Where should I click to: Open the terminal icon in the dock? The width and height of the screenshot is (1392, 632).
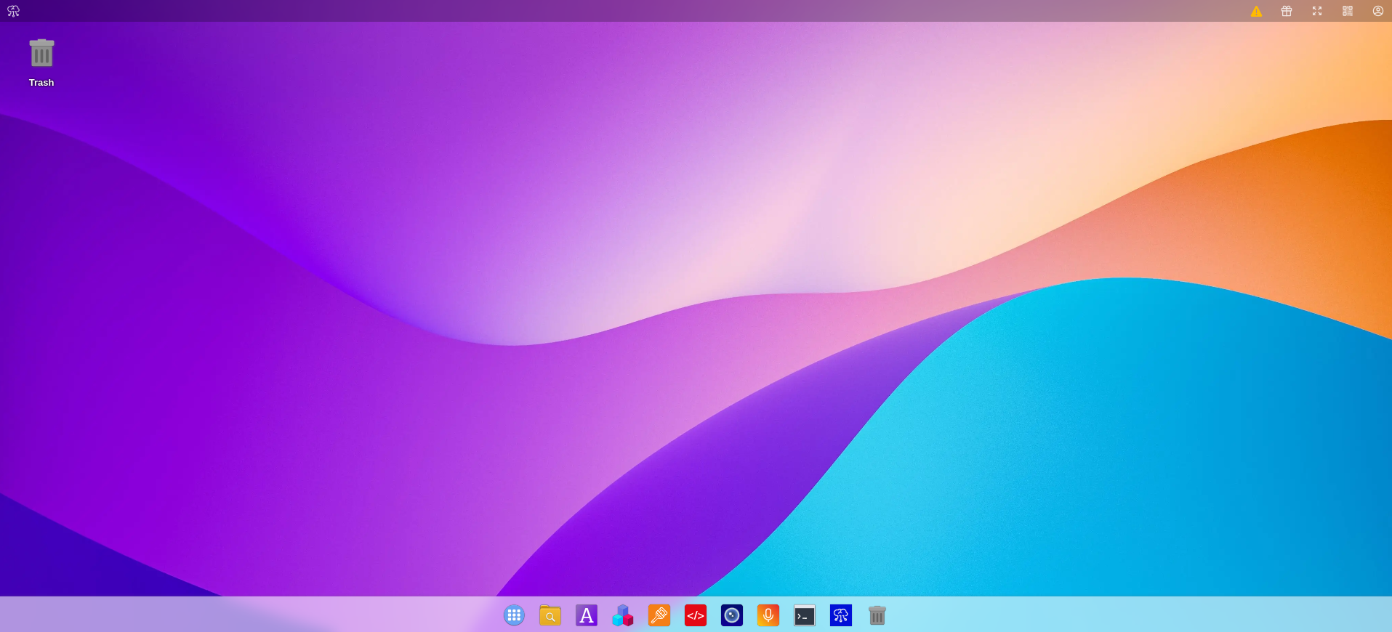[x=805, y=615]
